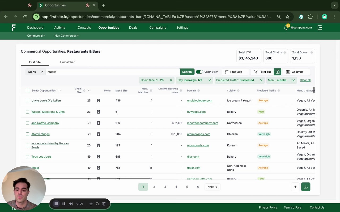This screenshot has height=212, width=340.
Task: Open the Deals nav item
Action: [x=133, y=28]
